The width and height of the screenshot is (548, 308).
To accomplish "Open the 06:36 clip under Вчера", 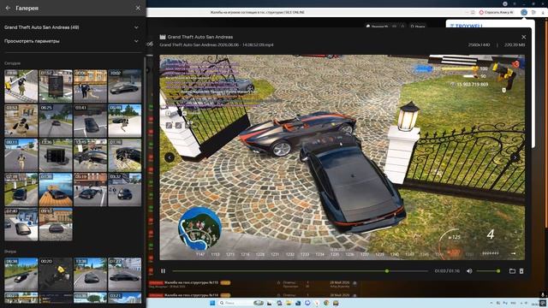I will click(21, 274).
